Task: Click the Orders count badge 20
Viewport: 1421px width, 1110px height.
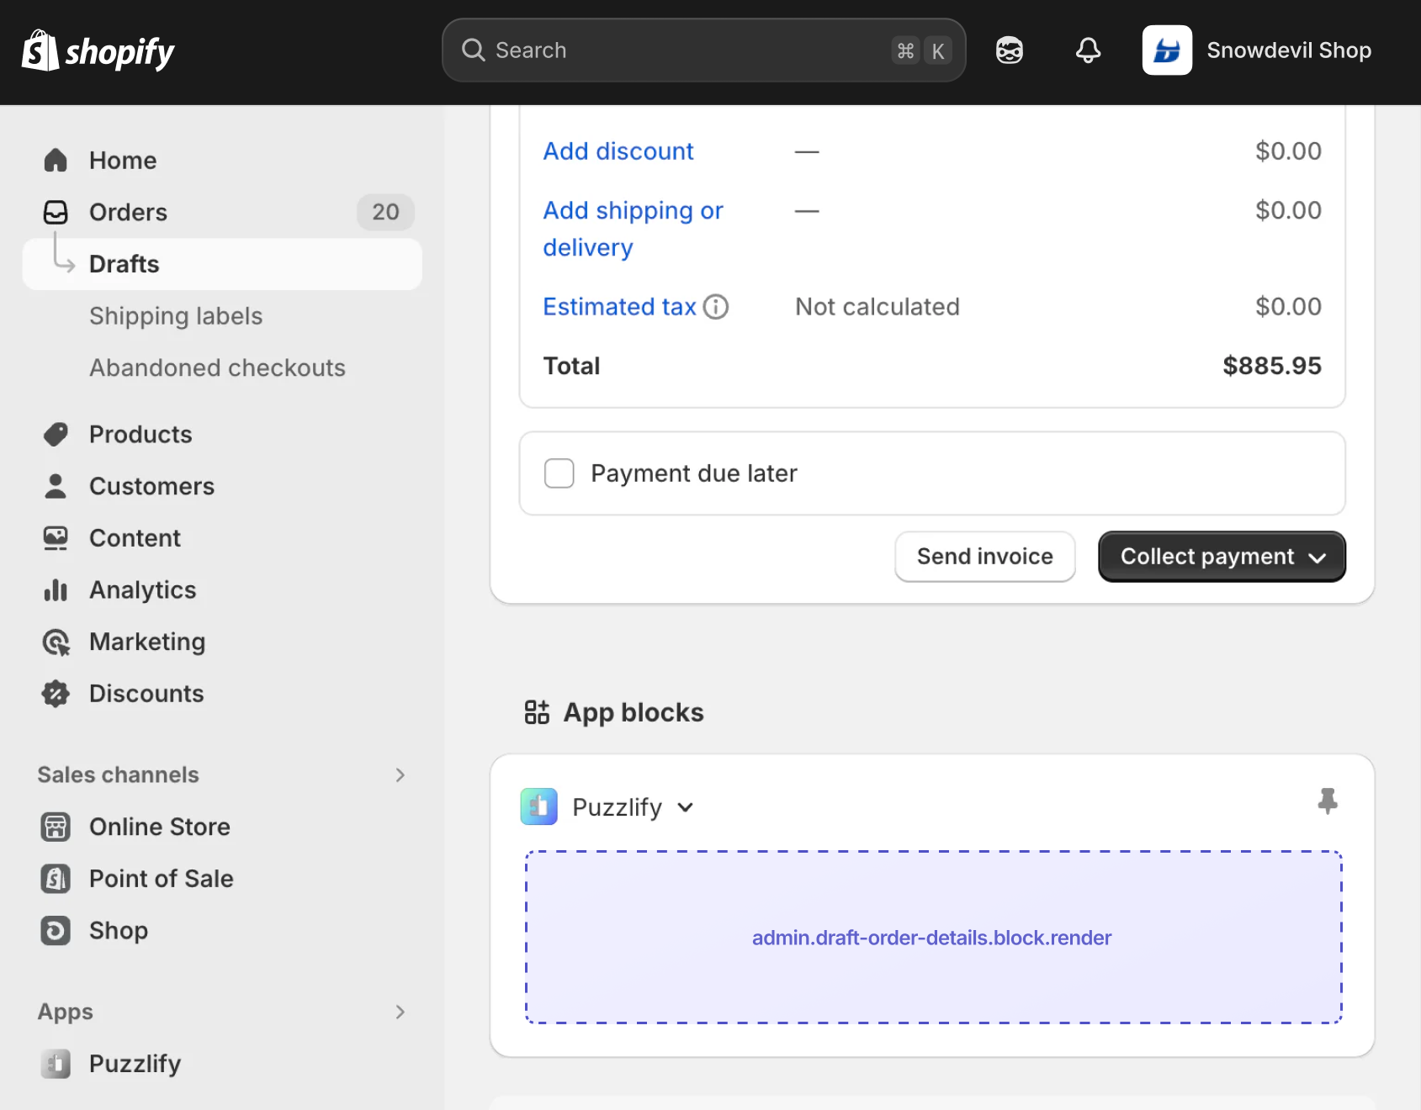Action: pos(385,212)
